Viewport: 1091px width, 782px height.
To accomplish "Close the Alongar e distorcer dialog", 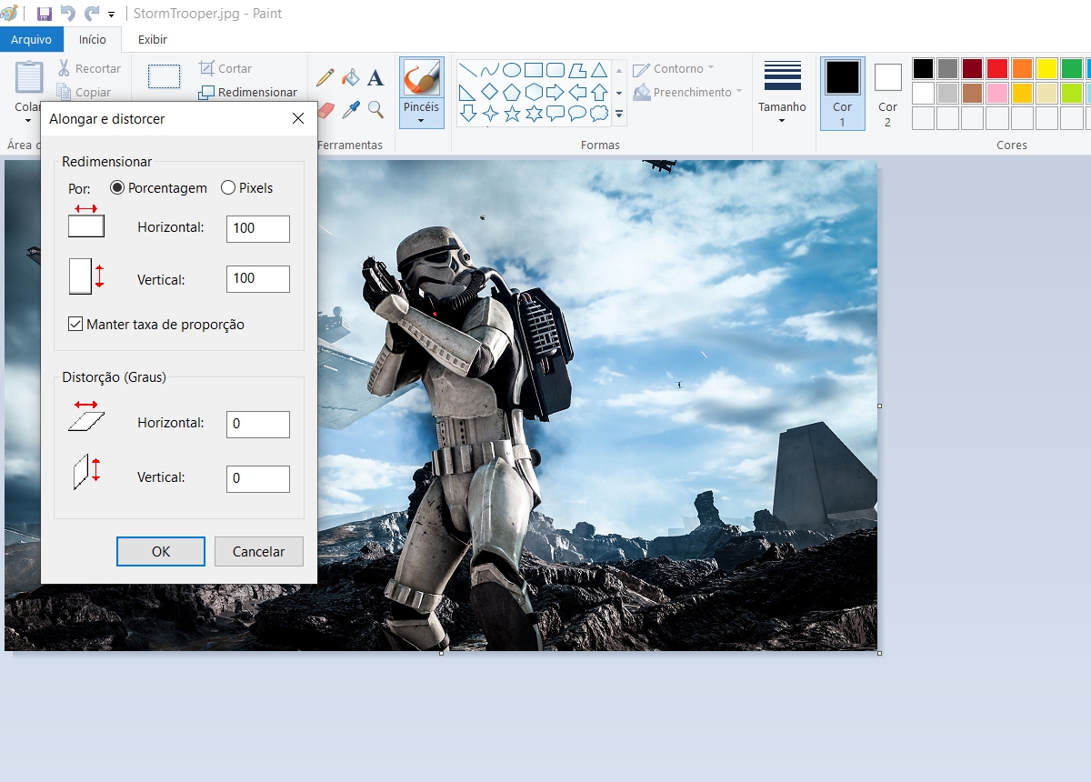I will (x=298, y=118).
